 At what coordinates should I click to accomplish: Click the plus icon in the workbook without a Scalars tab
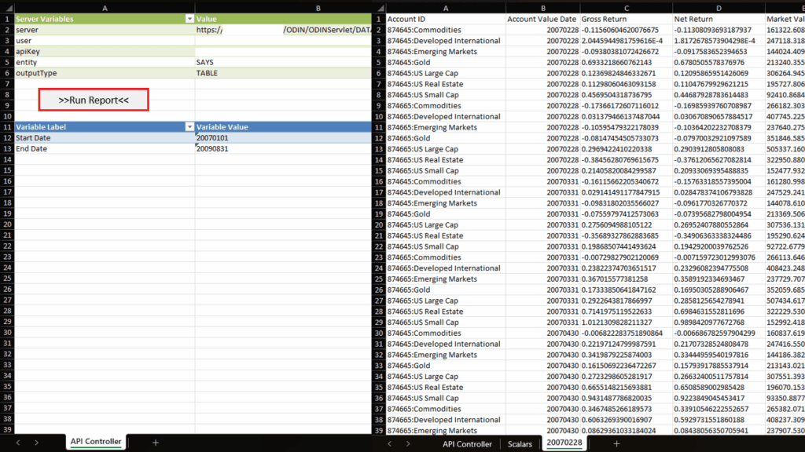click(x=155, y=443)
